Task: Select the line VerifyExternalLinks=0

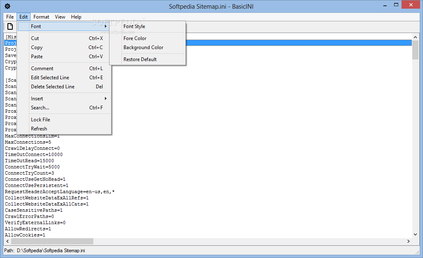Action: click(x=35, y=222)
